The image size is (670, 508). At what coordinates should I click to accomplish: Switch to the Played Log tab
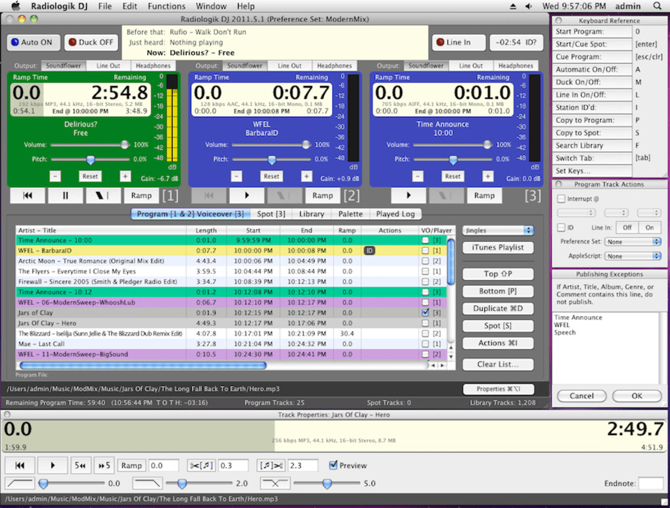395,214
